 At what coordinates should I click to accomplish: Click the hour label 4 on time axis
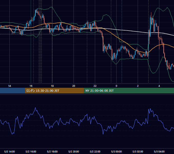159,86
